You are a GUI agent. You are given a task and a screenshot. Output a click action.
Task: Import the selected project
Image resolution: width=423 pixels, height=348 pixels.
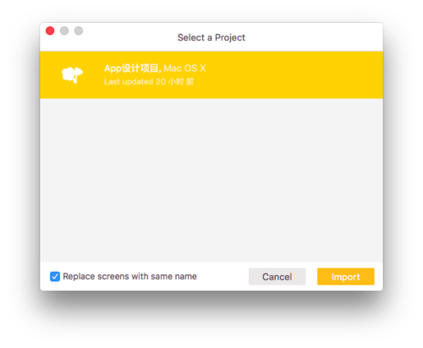click(x=345, y=277)
